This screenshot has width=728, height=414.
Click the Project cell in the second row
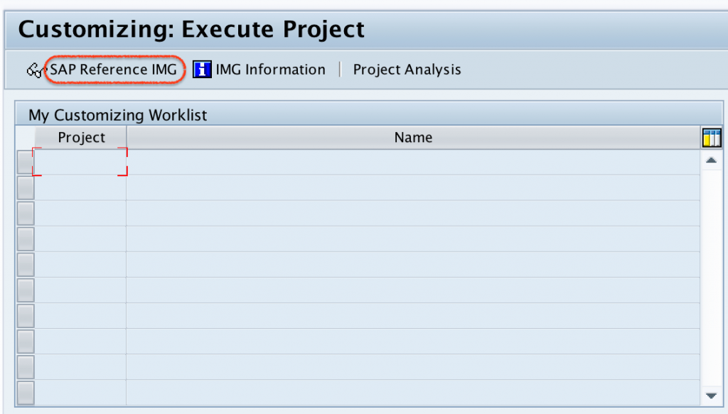pyautogui.click(x=80, y=187)
